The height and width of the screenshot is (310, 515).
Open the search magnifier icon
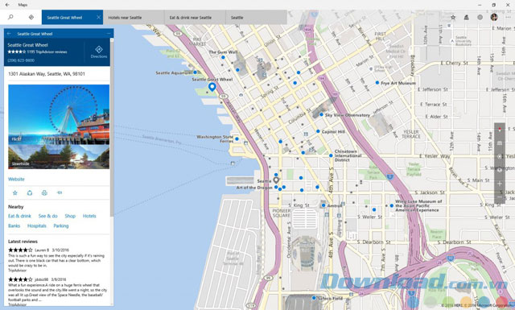[x=10, y=17]
